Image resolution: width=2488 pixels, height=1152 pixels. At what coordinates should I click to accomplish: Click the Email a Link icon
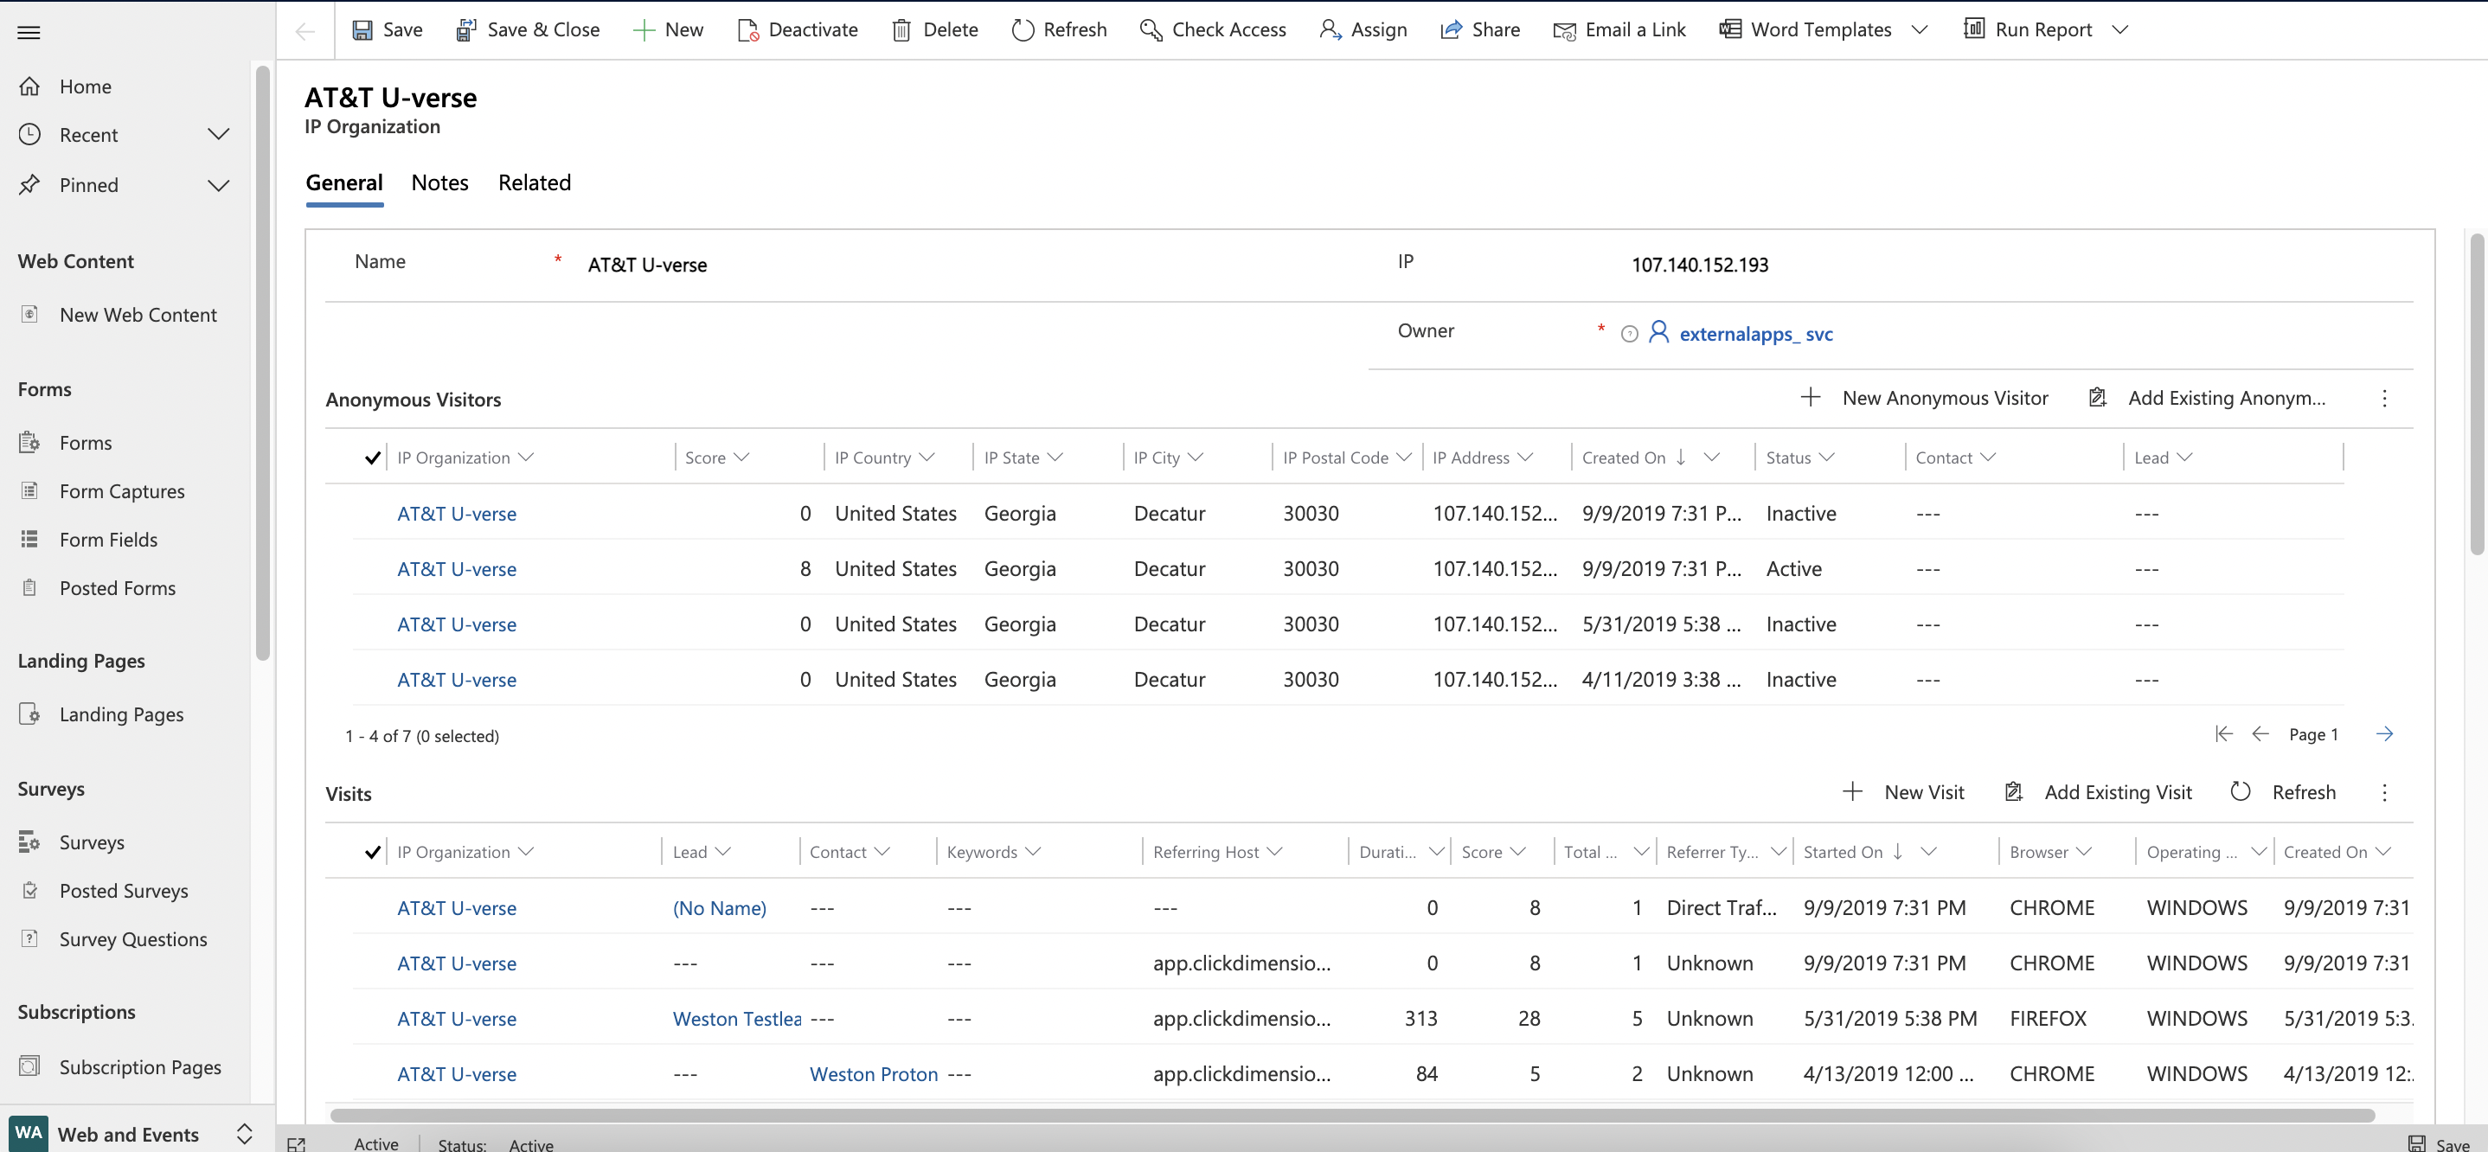1564,30
